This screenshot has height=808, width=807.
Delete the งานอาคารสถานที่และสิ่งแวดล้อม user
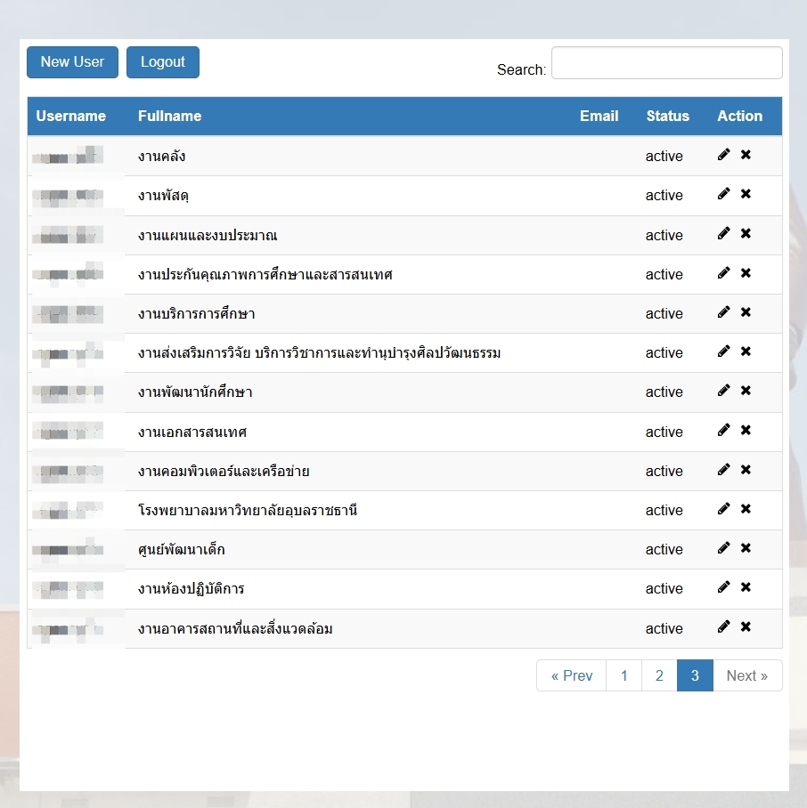point(746,627)
